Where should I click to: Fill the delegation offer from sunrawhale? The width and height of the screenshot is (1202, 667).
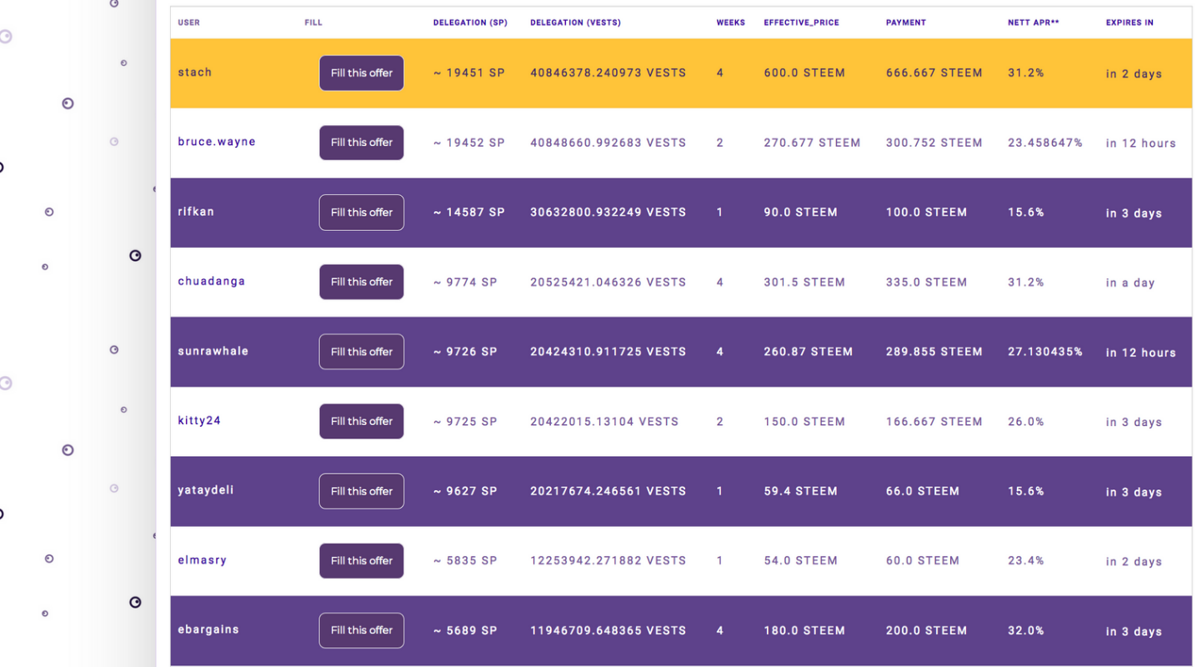pos(361,351)
